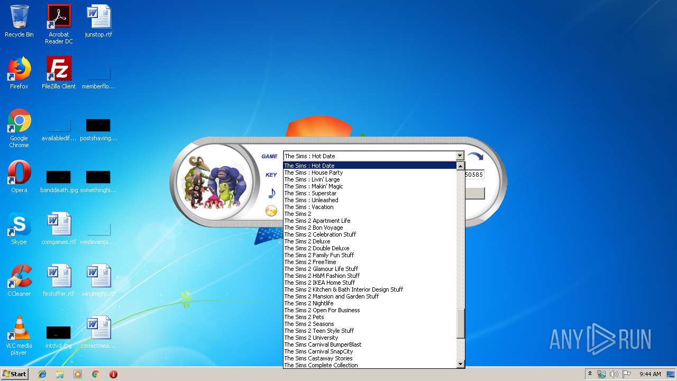Screen dimensions: 677x381
Task: Choose The Sims : Superstar
Action: [x=370, y=193]
